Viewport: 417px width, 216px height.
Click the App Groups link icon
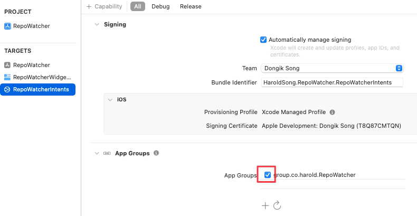click(107, 153)
